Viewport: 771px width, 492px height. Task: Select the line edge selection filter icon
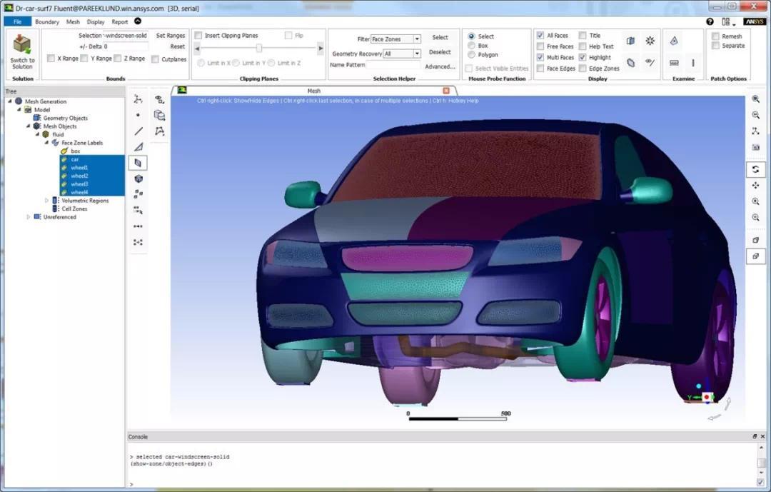coord(138,131)
